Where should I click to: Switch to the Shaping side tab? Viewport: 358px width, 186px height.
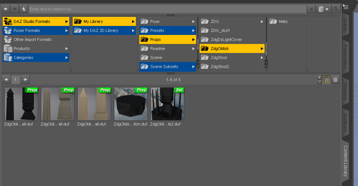click(x=345, y=91)
